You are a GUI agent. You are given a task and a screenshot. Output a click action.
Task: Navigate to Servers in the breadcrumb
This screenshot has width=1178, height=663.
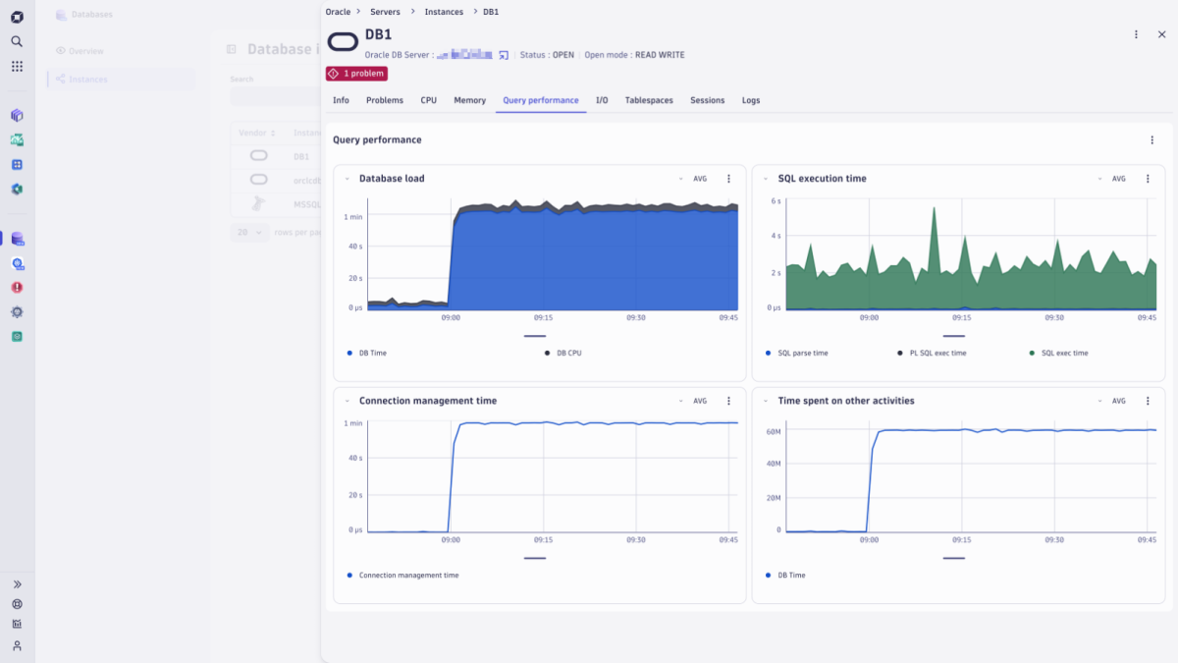tap(385, 12)
